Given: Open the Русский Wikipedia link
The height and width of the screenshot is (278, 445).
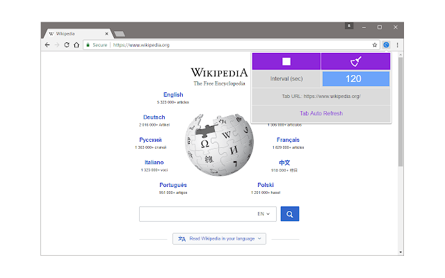Looking at the screenshot, I should pos(150,140).
